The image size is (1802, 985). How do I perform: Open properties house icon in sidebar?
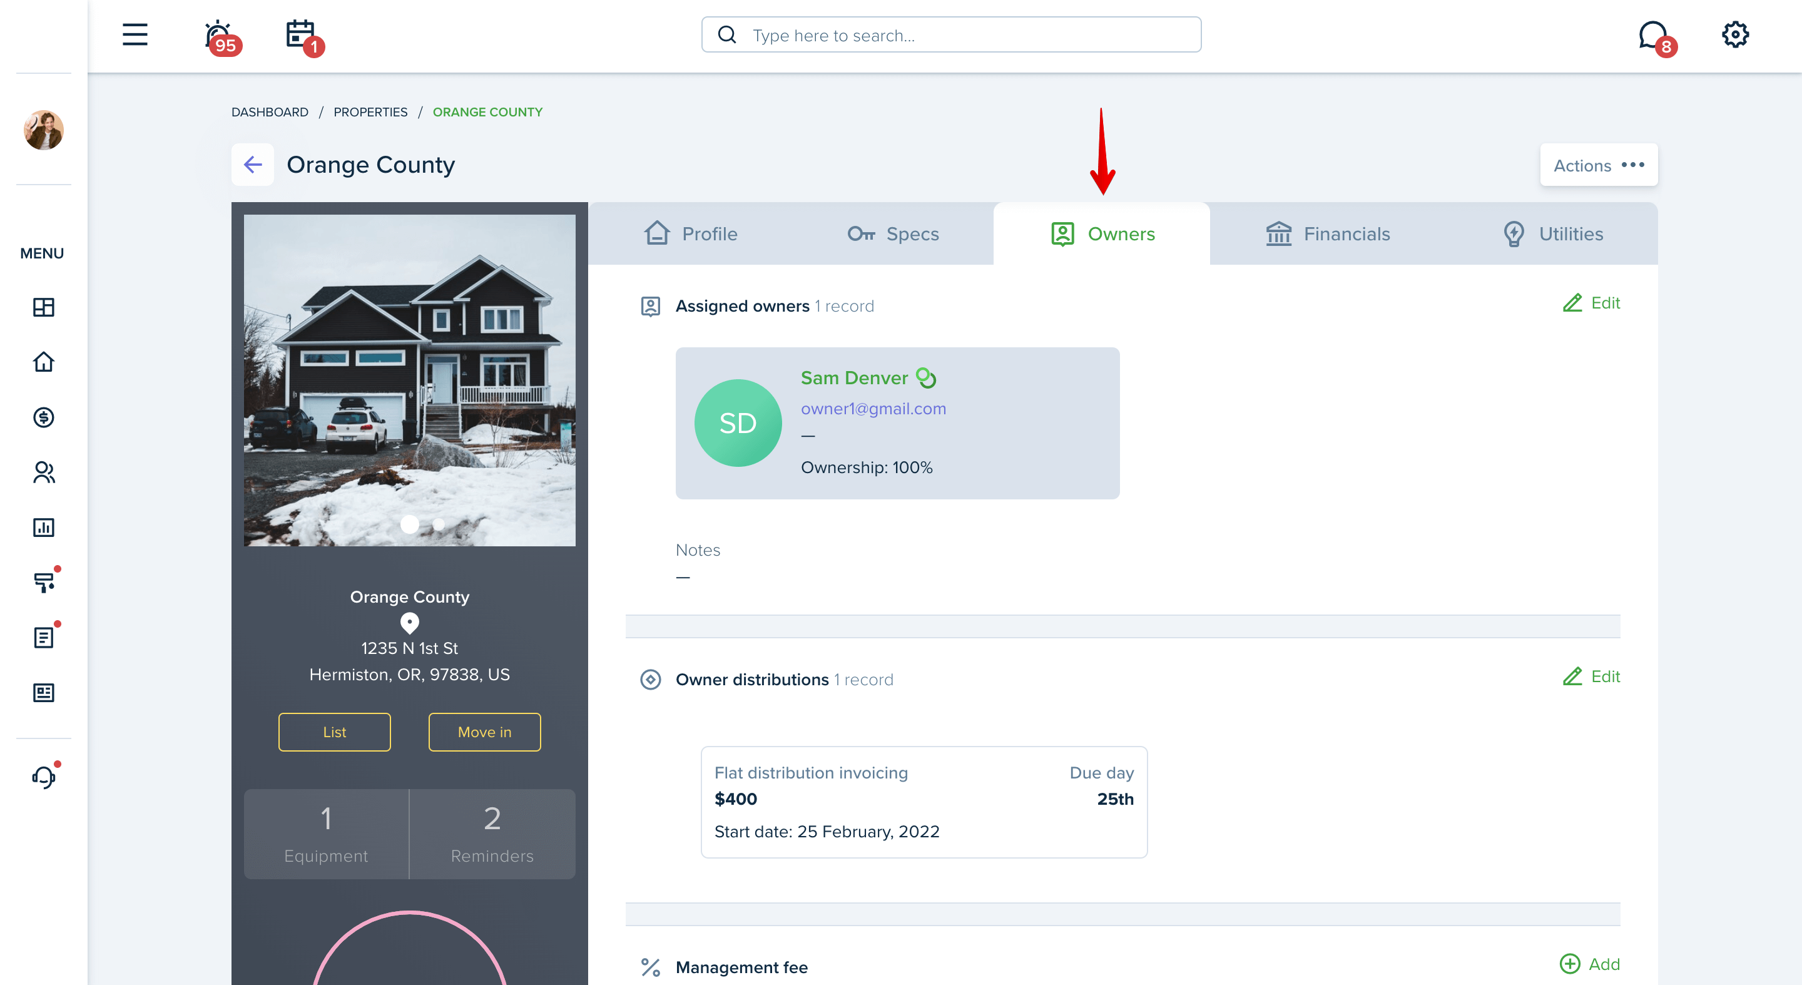(43, 362)
